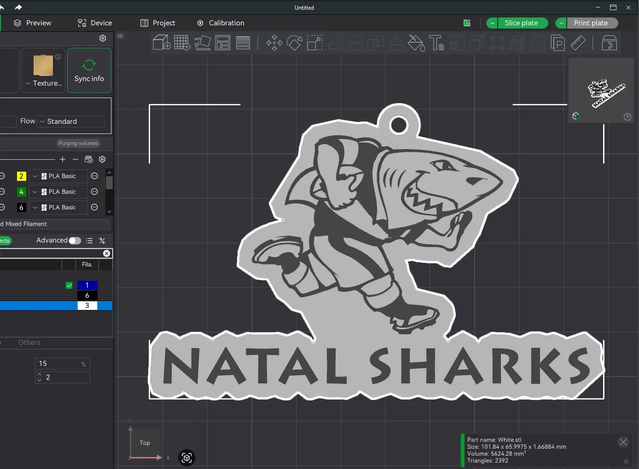Switch to the Device tab
This screenshot has height=469, width=639.
pyautogui.click(x=95, y=23)
